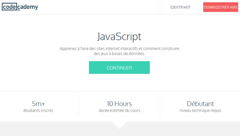Click the course description starting with 'Apprenez à faire'
The image size is (240, 136).
pos(119,51)
